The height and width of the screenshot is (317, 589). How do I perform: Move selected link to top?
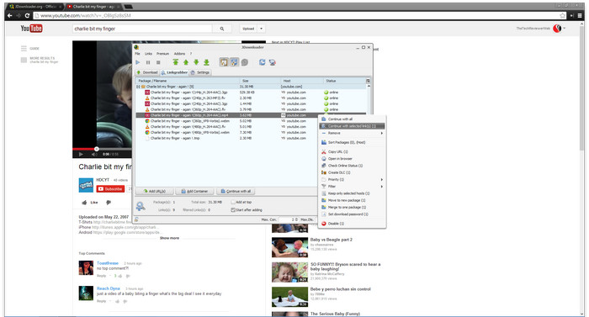pos(175,62)
